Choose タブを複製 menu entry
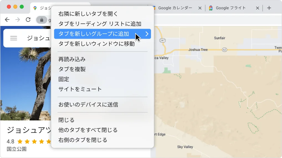The image size is (282, 158). 102,69
